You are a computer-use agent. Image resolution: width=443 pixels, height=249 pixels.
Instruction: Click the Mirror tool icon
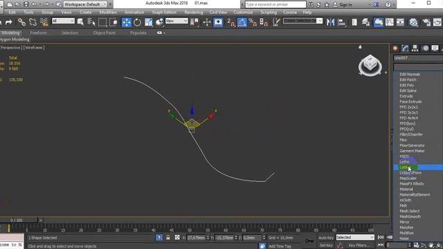[330, 22]
